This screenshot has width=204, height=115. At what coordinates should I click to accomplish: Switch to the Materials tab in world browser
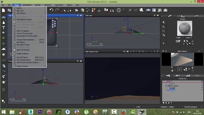pos(178,75)
